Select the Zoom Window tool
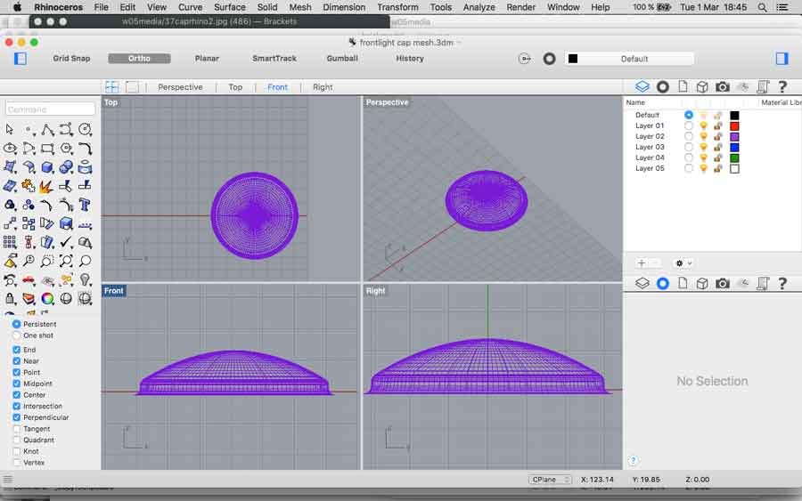Viewport: 802px width, 501px height. point(47,261)
